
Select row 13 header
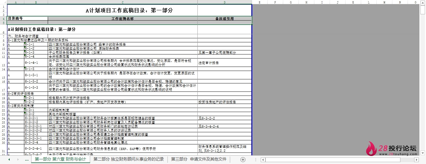pyautogui.click(x=3, y=63)
